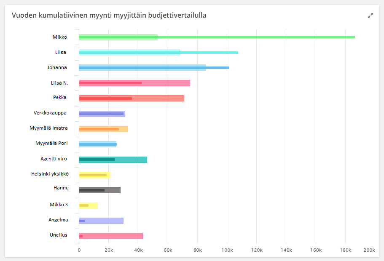Click the Mikko axis label
This screenshot has height=261, width=384.
[x=59, y=37]
